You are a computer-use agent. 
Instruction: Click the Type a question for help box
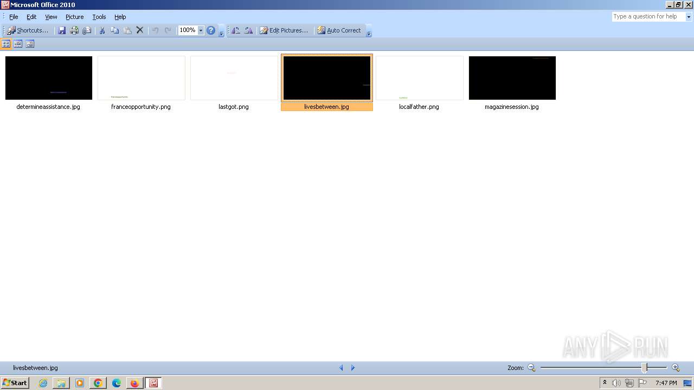(648, 17)
